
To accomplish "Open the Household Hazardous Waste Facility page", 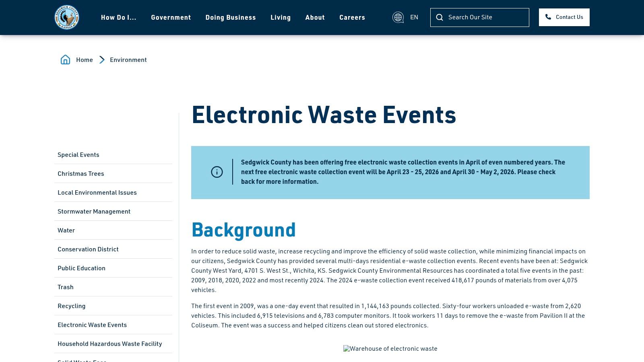I will [109, 343].
